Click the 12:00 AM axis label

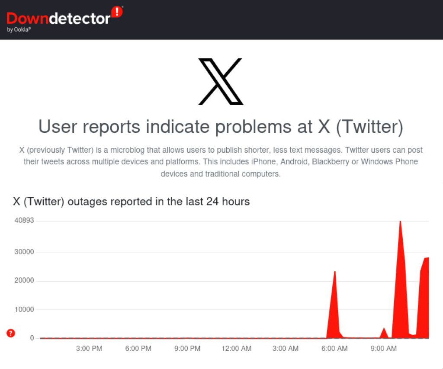click(x=237, y=348)
